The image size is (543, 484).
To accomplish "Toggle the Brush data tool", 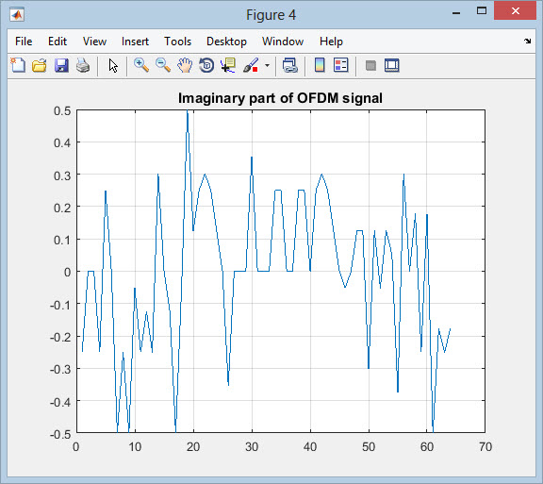I will 251,65.
